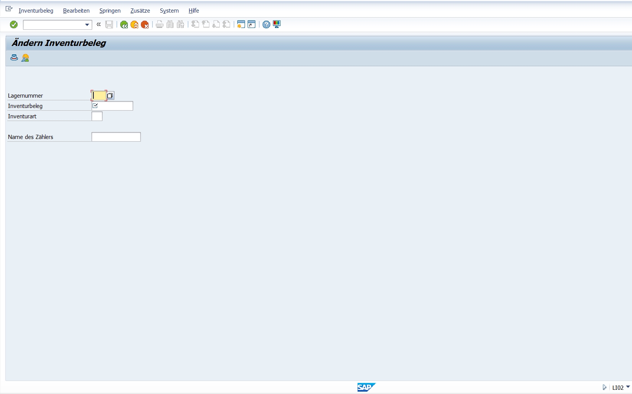
Task: Click the green Back icon
Action: 124,25
